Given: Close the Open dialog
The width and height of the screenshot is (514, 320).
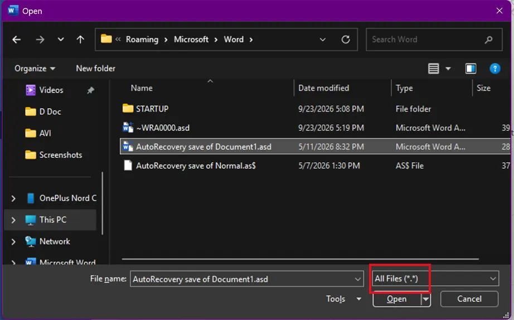Looking at the screenshot, I should 500,11.
